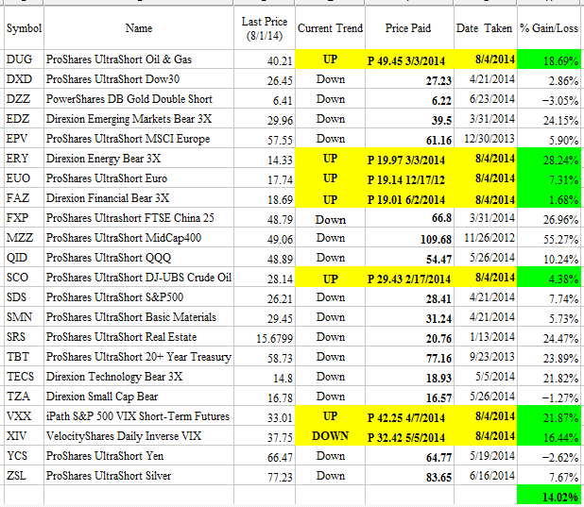The image size is (584, 507).
Task: Click the 18.69% gain cell
Action: point(549,59)
